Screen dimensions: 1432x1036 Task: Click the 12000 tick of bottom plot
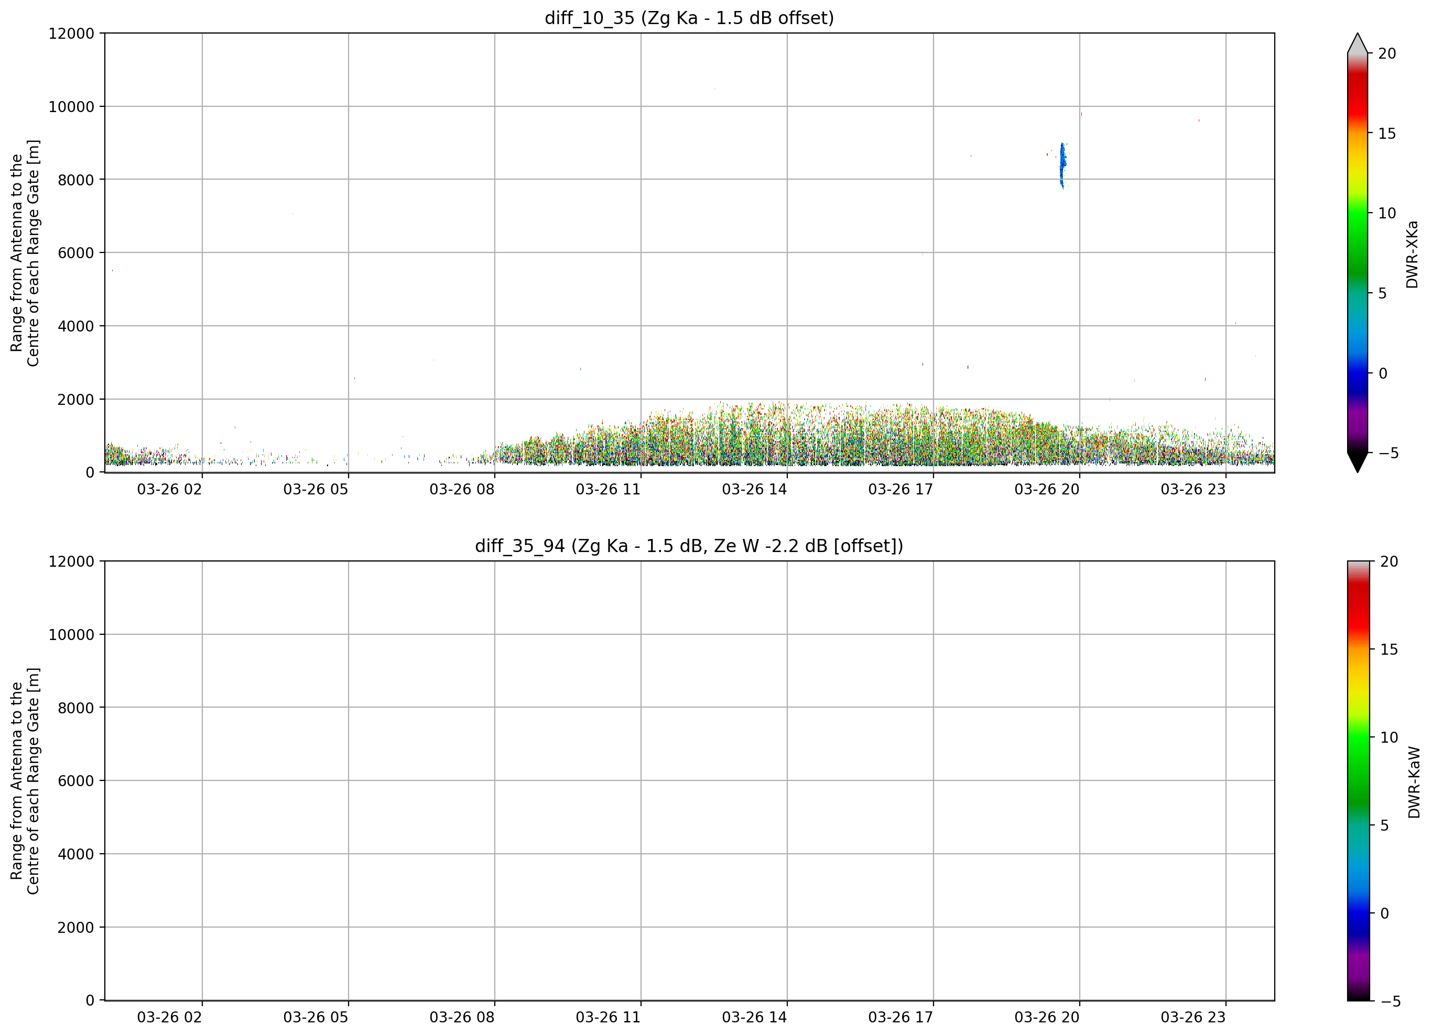71,561
